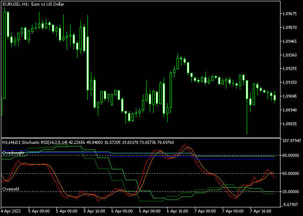Click the 1.09255 price scale value
The height and width of the screenshot is (216, 303).
290,69
